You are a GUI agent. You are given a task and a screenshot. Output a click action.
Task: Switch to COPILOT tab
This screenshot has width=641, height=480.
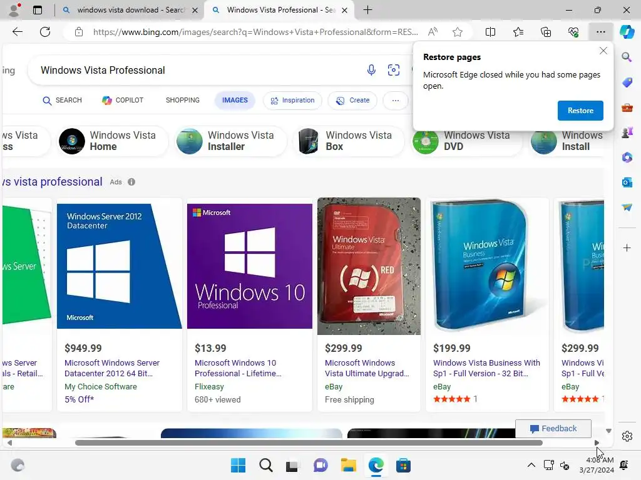(123, 101)
